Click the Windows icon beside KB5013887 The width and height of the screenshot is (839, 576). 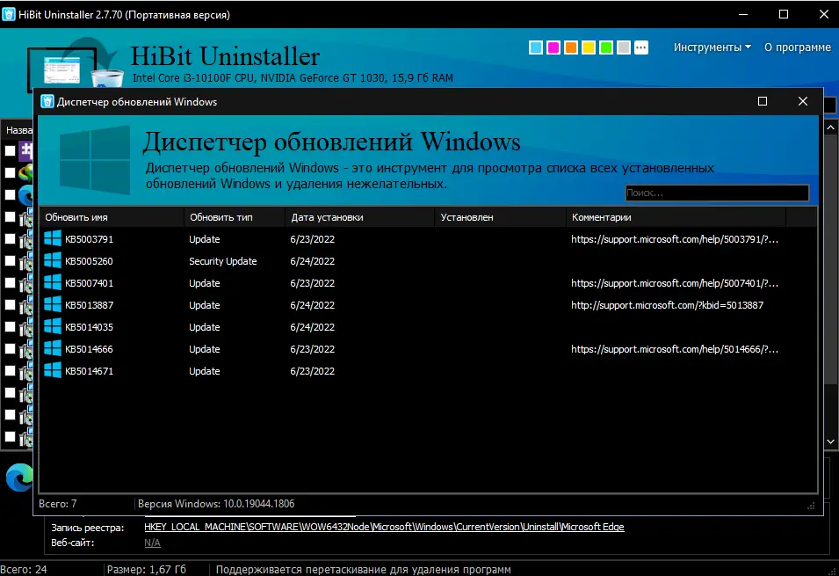[x=53, y=305]
